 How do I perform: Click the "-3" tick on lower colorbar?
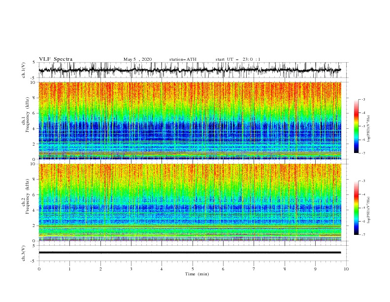(363, 181)
